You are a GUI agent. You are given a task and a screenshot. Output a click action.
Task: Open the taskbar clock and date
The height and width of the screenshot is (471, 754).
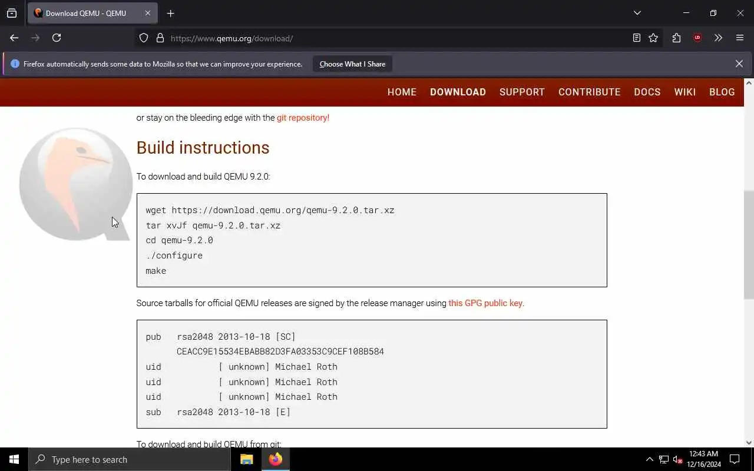tap(703, 459)
